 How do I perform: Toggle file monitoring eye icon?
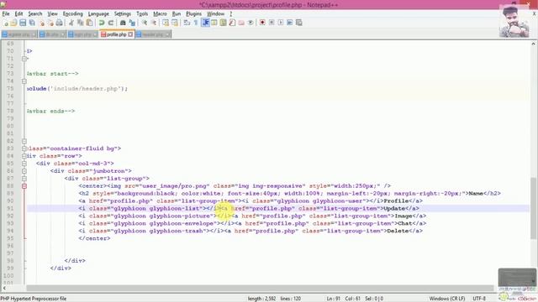point(251,23)
